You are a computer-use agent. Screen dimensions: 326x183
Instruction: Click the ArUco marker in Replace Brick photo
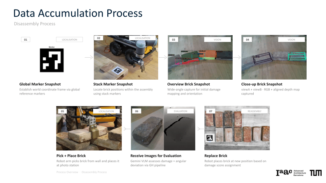(x=210, y=138)
